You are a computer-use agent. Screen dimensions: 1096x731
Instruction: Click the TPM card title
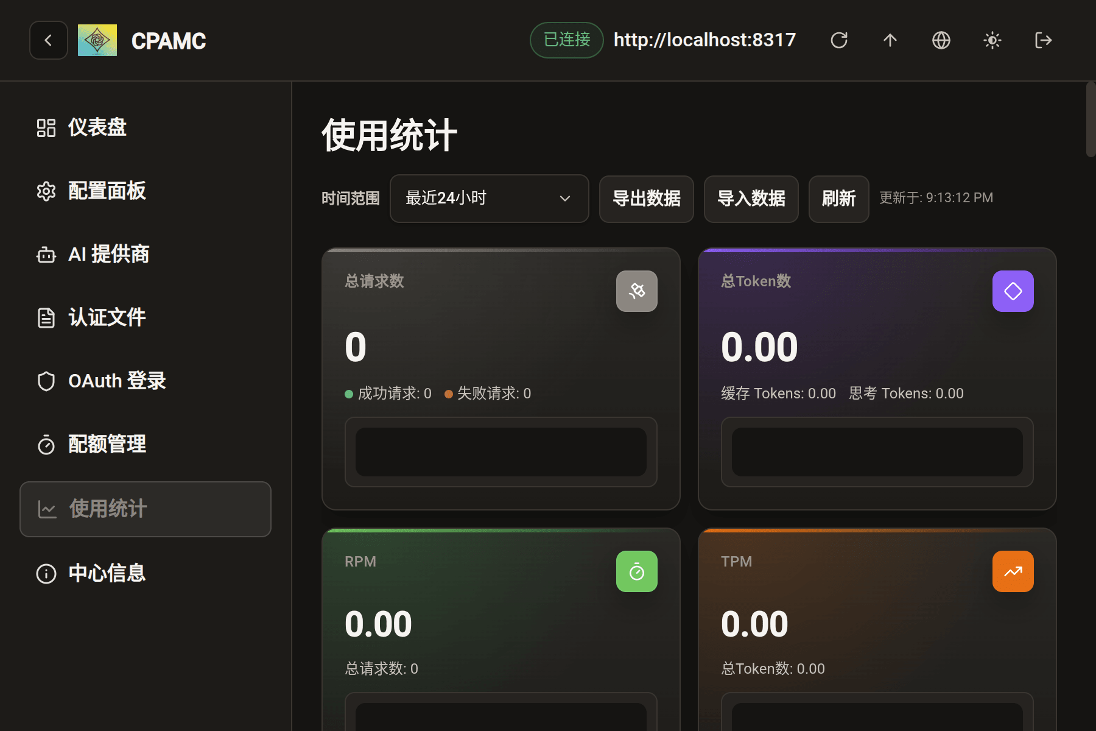point(737,562)
